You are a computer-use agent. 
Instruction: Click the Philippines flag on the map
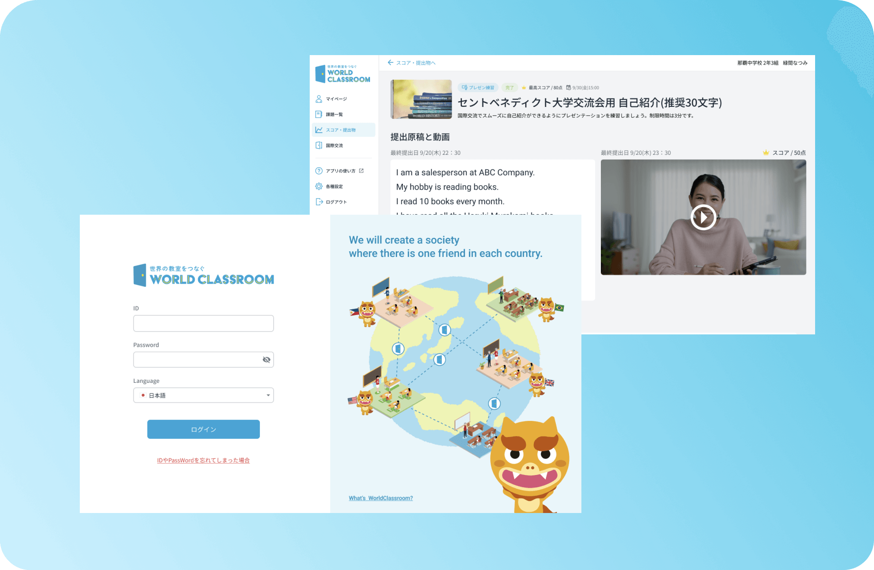[354, 312]
